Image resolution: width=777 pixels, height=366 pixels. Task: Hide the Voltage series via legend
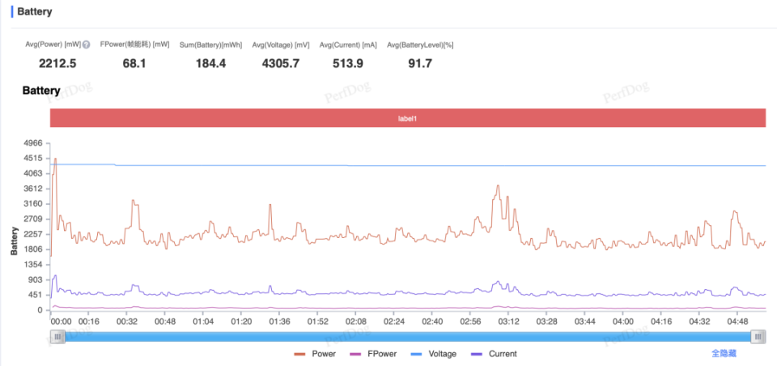[434, 354]
